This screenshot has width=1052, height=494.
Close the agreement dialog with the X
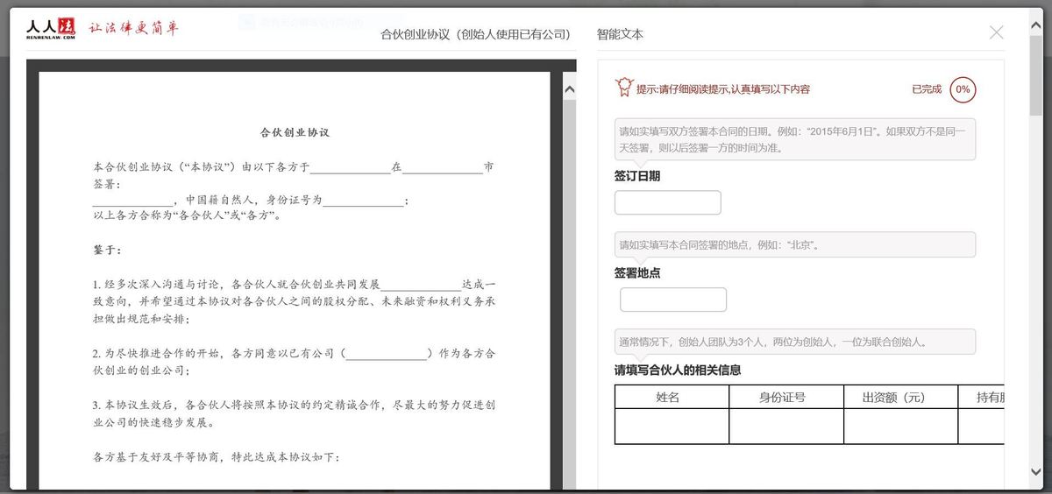click(x=996, y=33)
